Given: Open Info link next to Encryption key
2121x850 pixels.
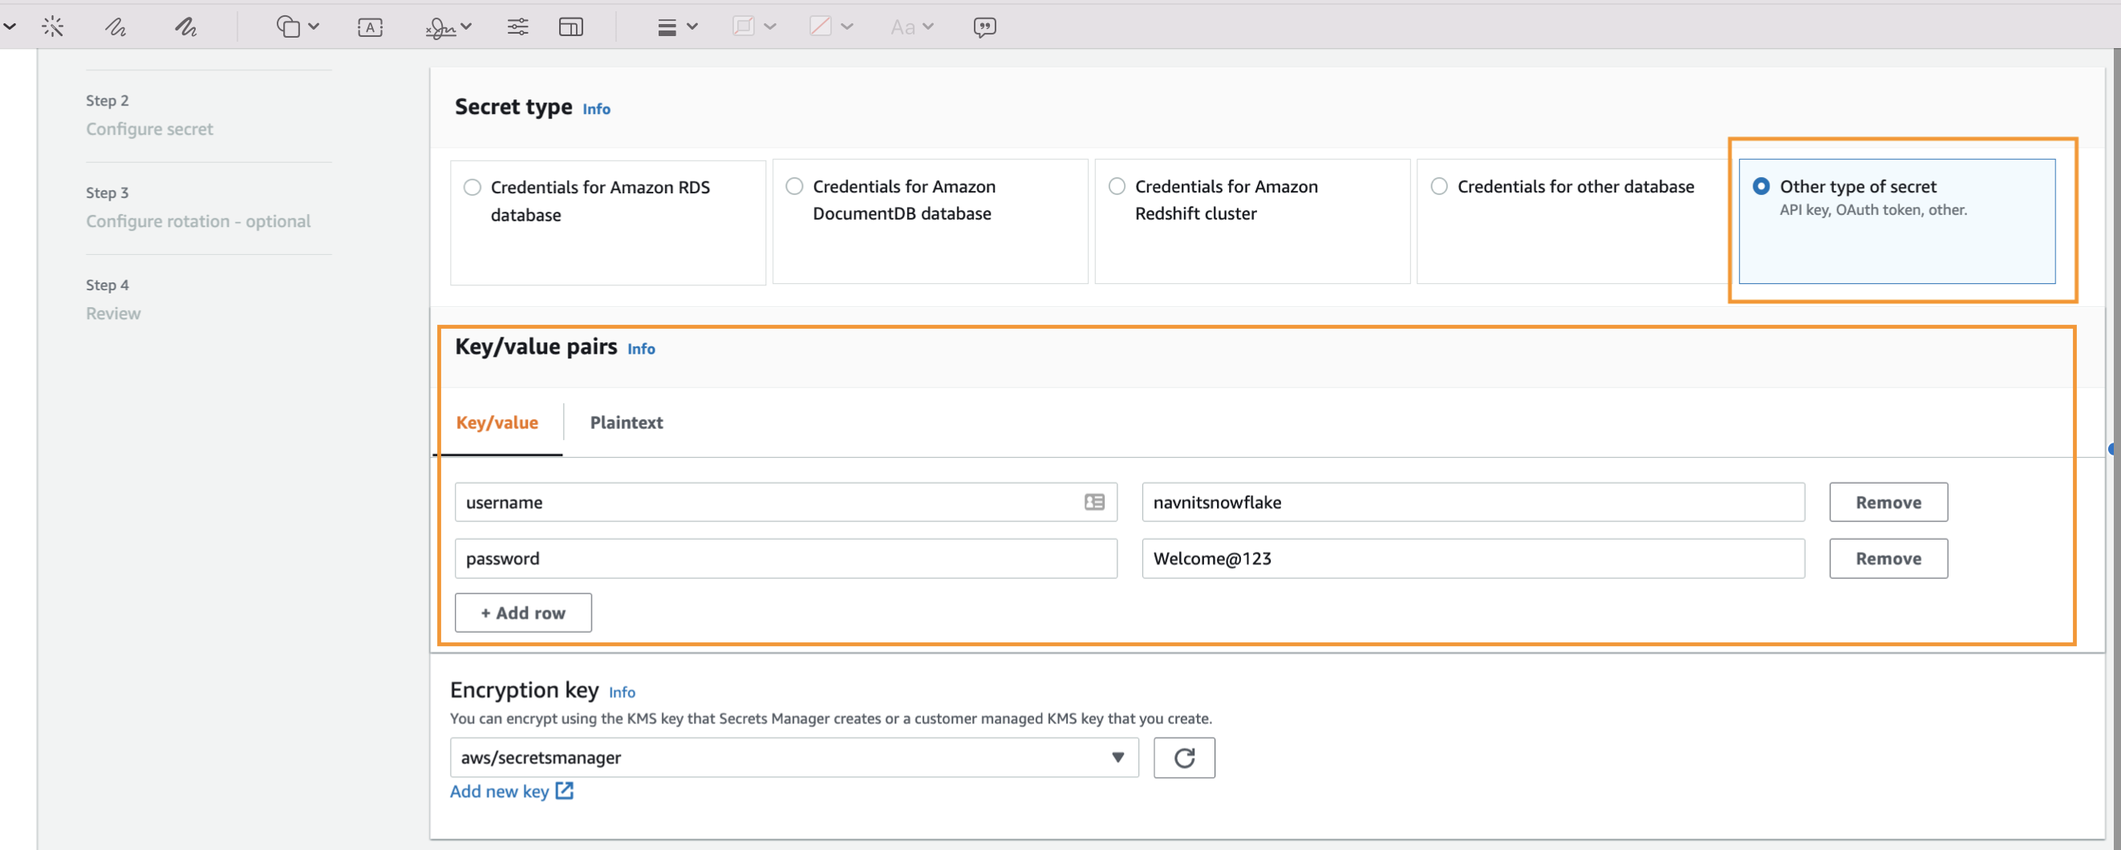Looking at the screenshot, I should tap(622, 692).
